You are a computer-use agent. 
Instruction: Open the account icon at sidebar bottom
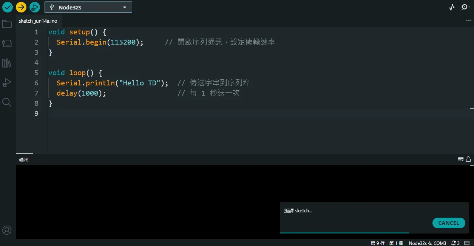(7, 230)
